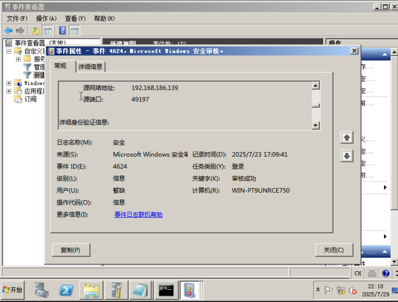
Task: Click the down arrow to view next event
Action: coord(346,155)
